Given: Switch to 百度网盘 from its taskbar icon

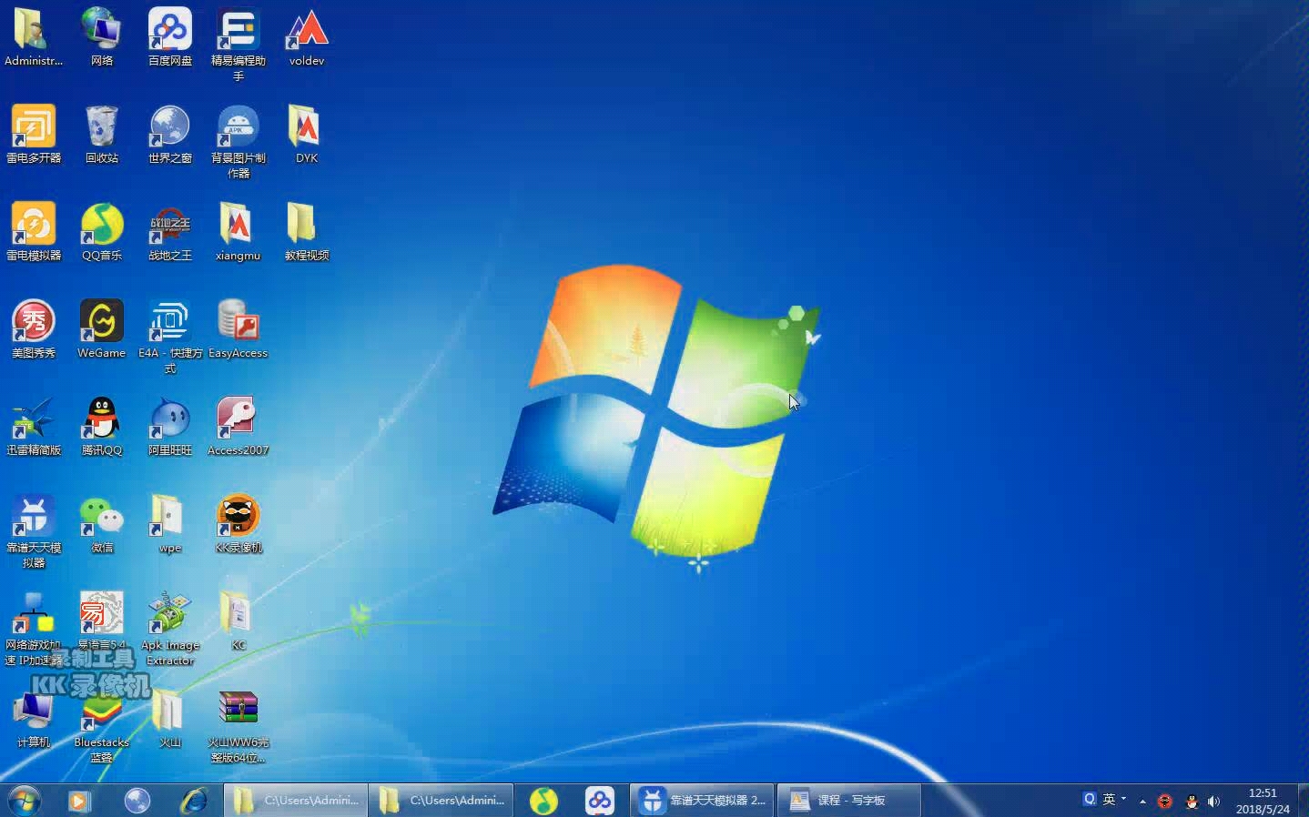Looking at the screenshot, I should click(x=600, y=801).
